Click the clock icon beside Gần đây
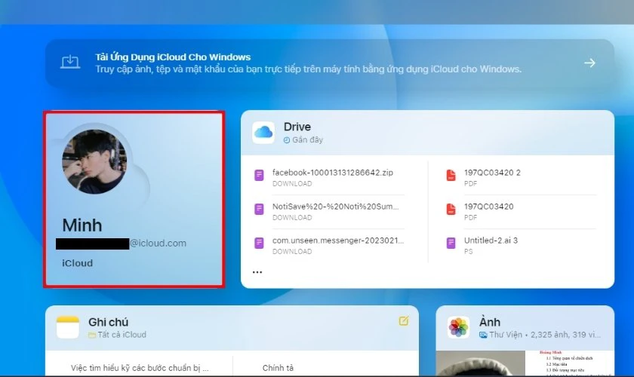Screen dimensions: 634x377 point(287,140)
